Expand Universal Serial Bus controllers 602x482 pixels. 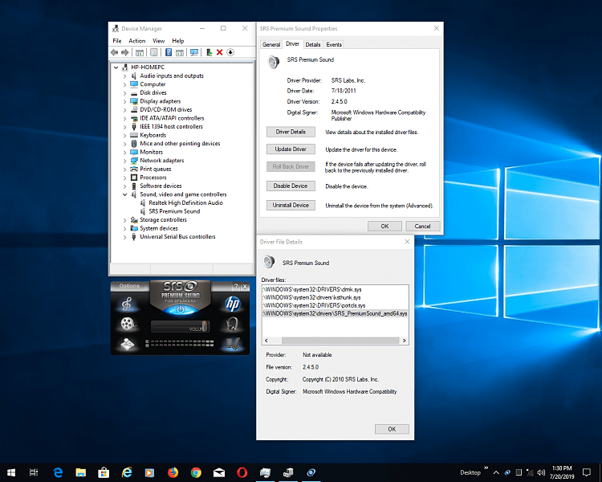tap(124, 237)
